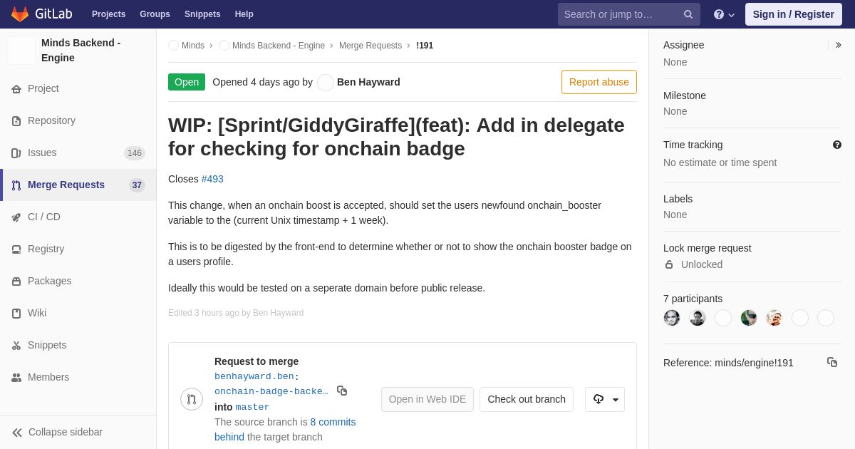
Task: Click Ben Hayward author name
Action: pyautogui.click(x=368, y=82)
